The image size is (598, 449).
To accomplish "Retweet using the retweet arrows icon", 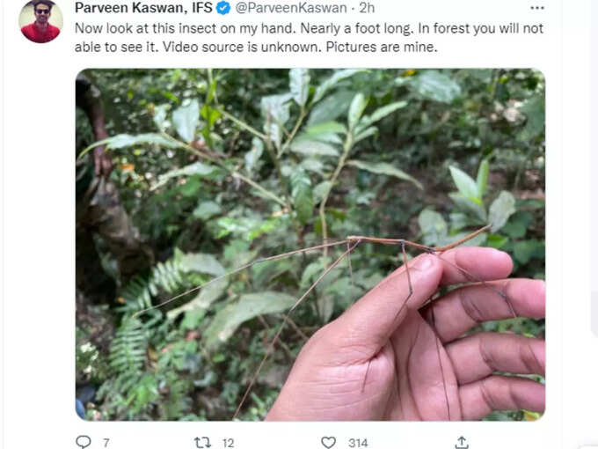I will coord(202,443).
